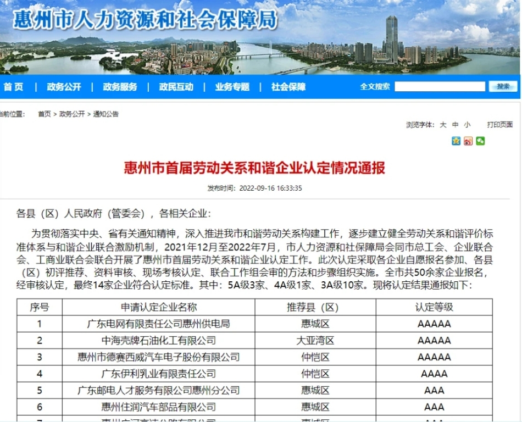Select the cell 中海壳牌石油化工有限公司
The width and height of the screenshot is (522, 422).
[x=159, y=341]
